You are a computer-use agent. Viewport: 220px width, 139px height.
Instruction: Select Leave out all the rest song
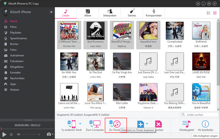[69, 97]
